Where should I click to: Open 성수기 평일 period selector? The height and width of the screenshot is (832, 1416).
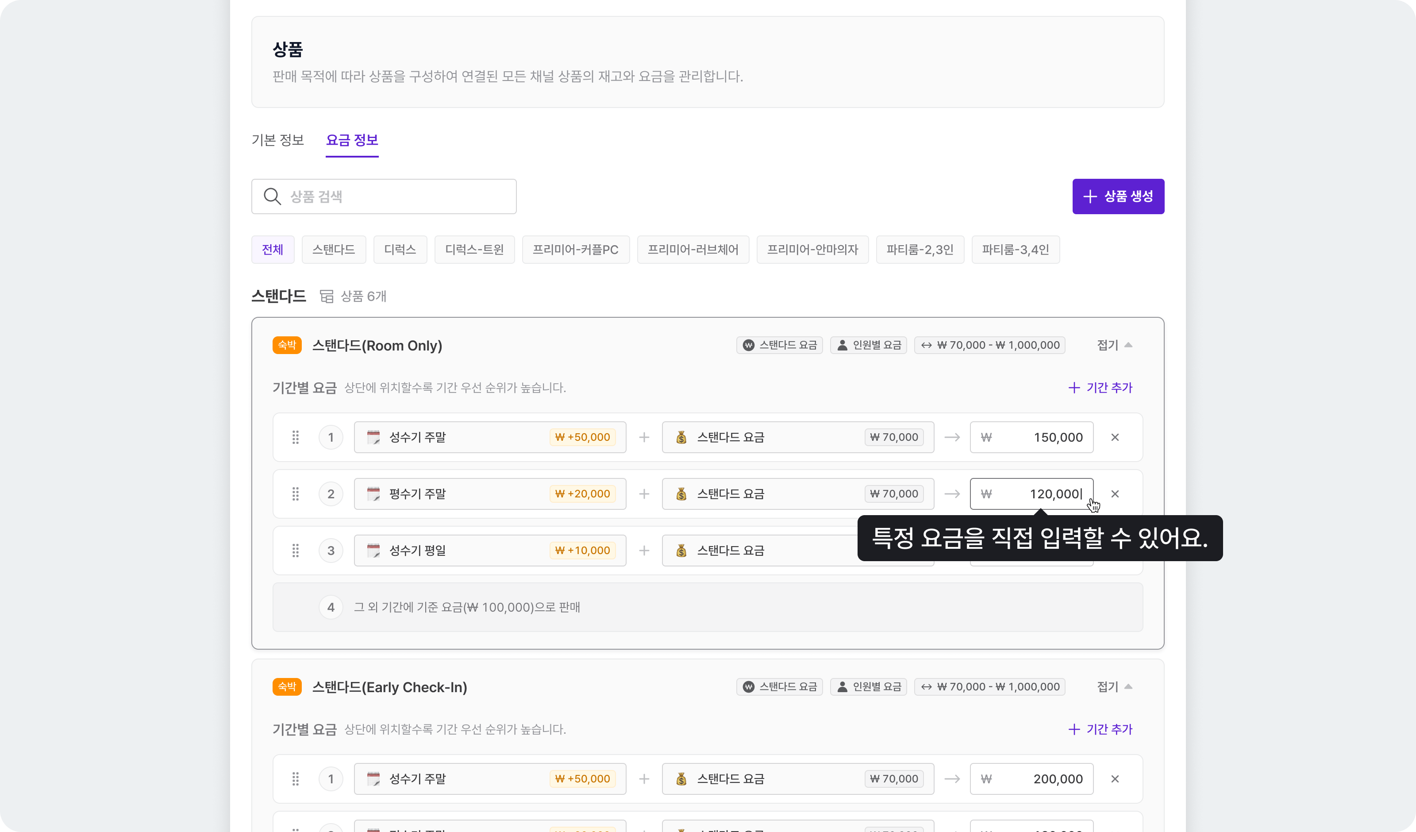490,551
